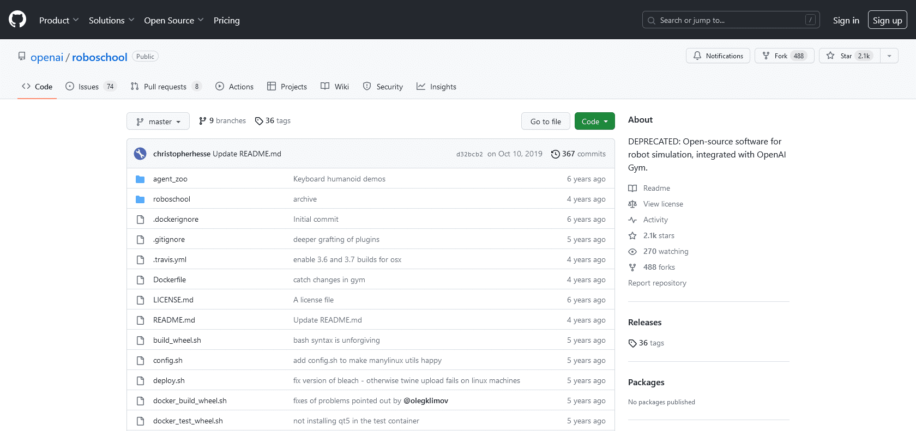The image size is (916, 431).
Task: Click christopherhesse avatar icon
Action: click(x=140, y=154)
